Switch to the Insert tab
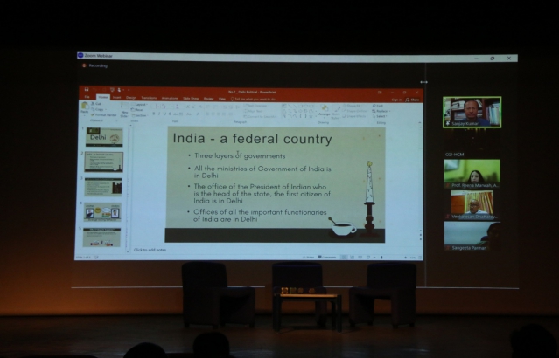The height and width of the screenshot is (358, 559). pos(117,98)
